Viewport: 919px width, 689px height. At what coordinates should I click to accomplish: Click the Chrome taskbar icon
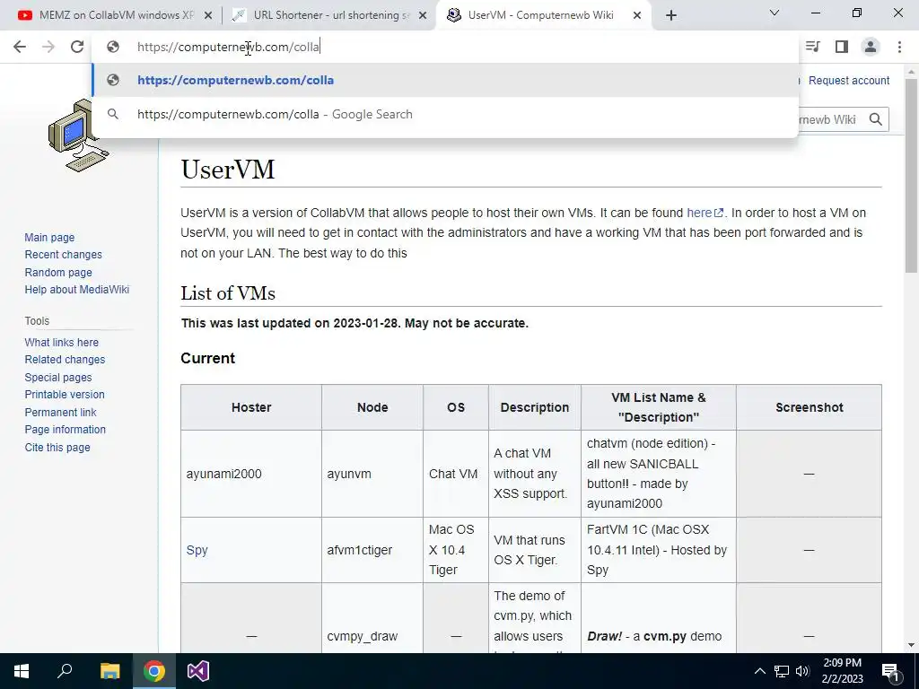154,671
